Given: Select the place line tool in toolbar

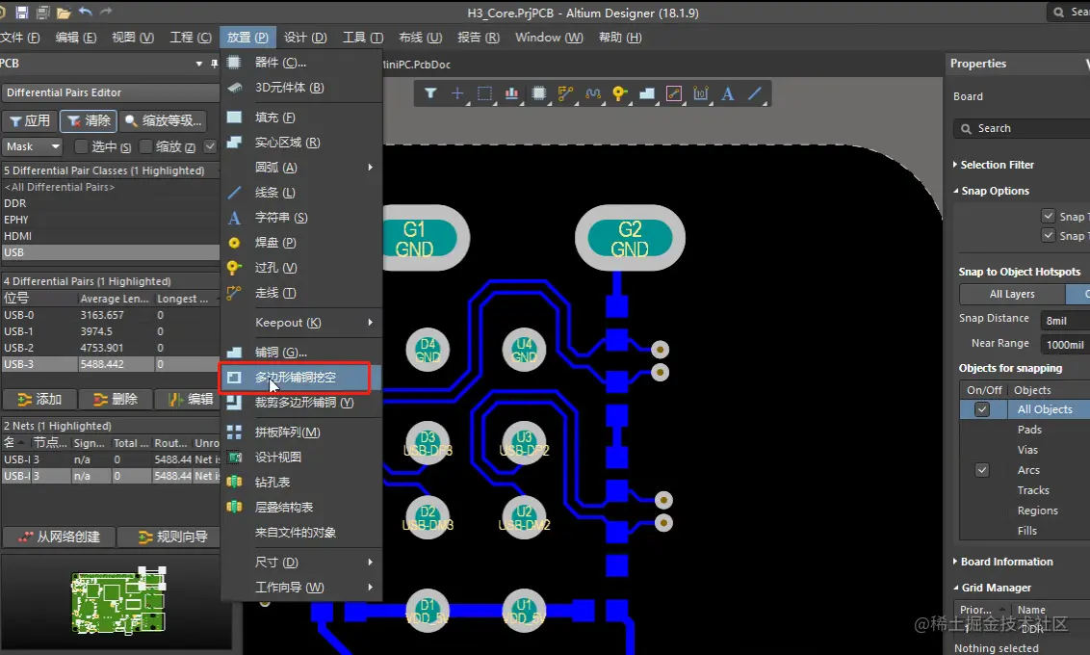Looking at the screenshot, I should 755,93.
